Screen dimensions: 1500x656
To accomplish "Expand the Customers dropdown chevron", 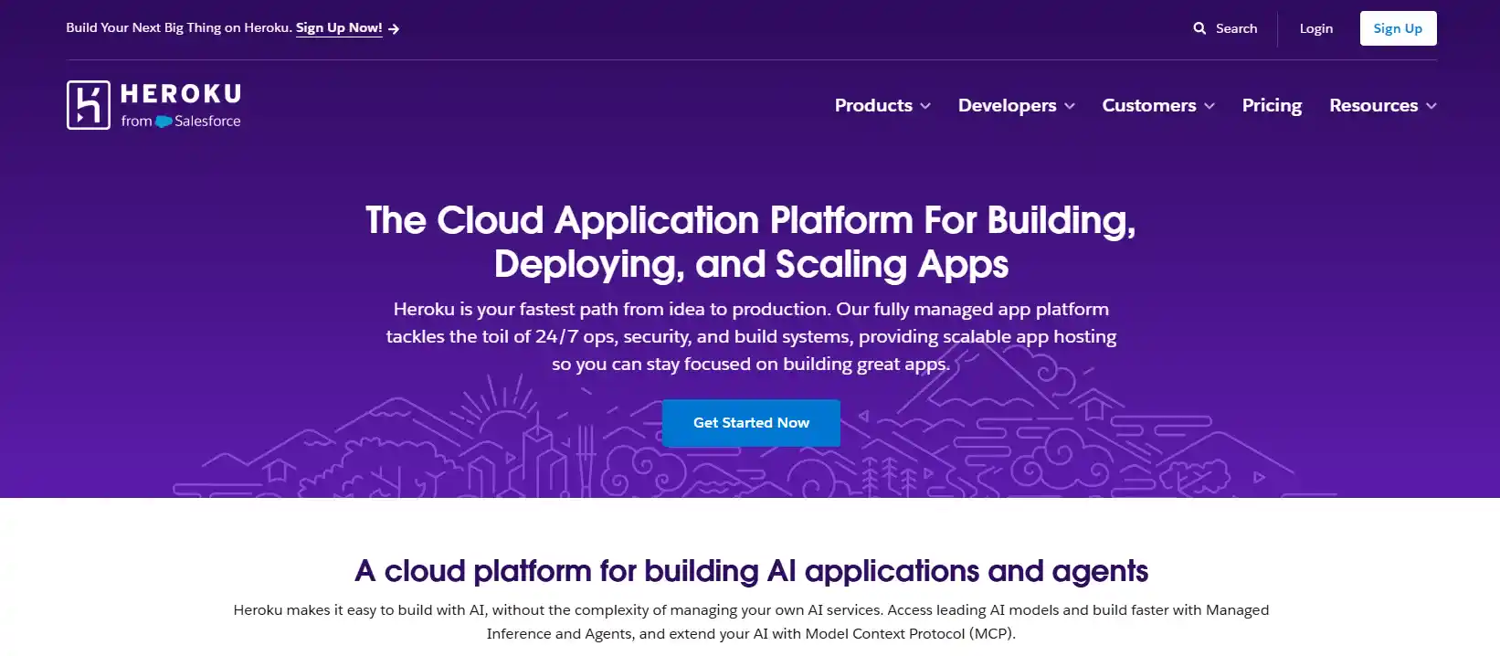I will coord(1210,106).
